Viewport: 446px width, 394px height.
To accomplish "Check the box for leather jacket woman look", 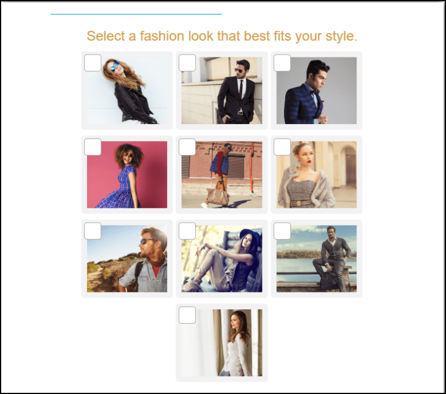I will [x=93, y=63].
